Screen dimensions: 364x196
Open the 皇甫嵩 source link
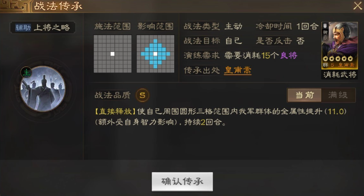click(238, 70)
